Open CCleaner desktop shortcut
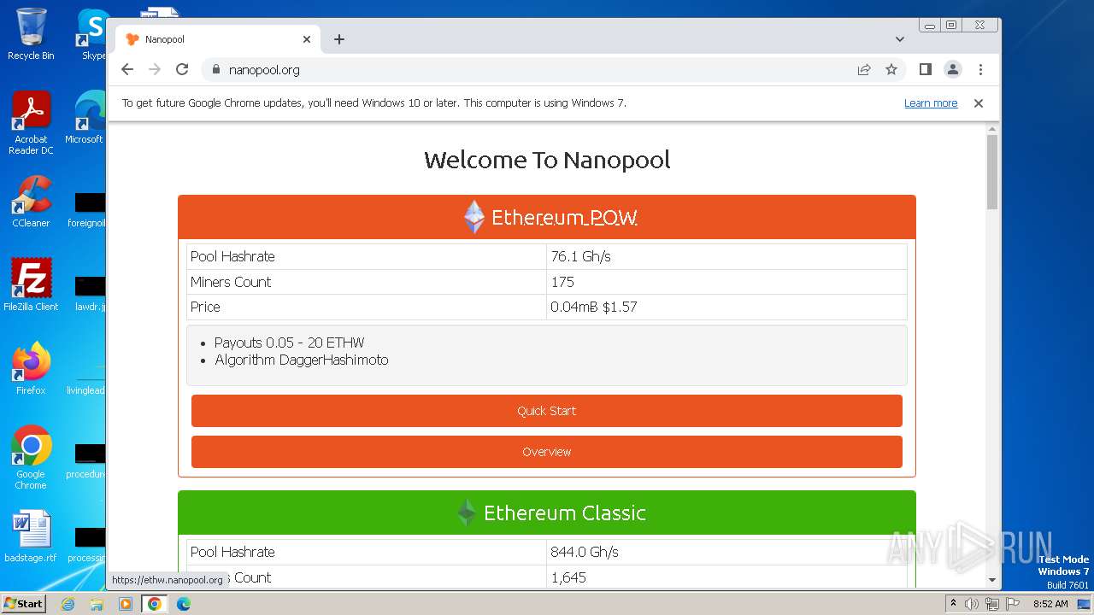 31,202
